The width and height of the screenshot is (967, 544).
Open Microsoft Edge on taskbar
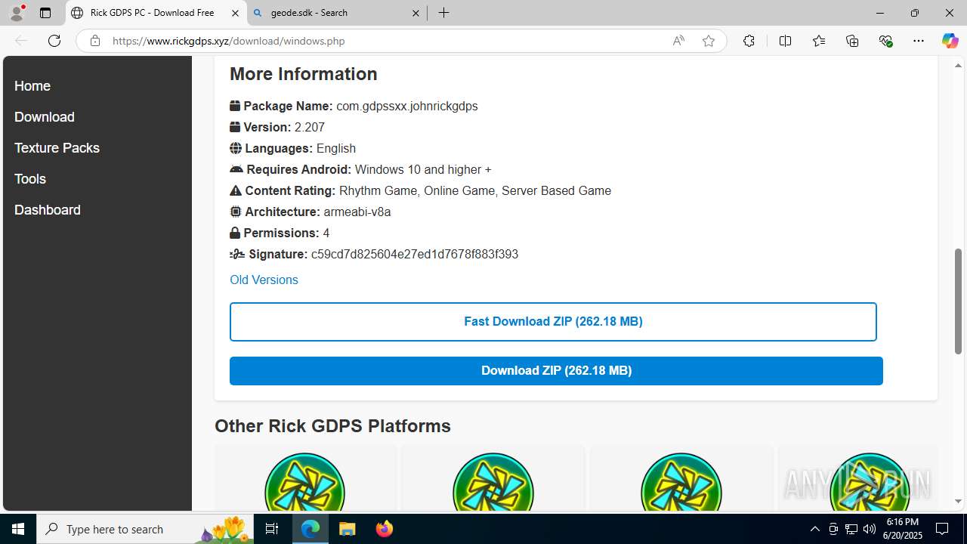coord(310,529)
